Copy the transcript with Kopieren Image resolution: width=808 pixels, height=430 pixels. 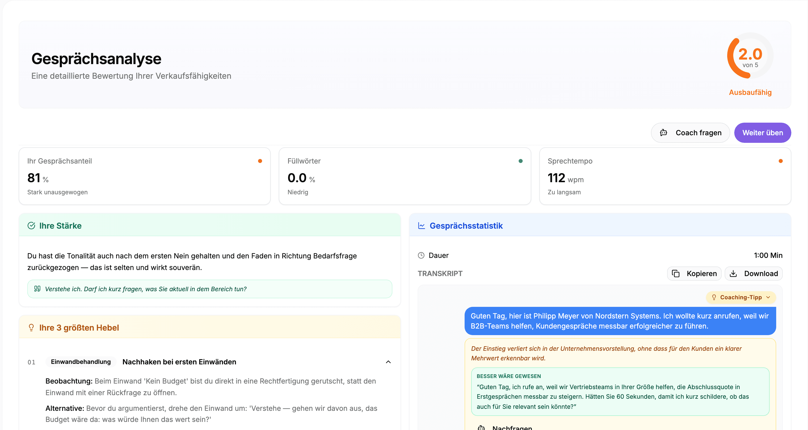pos(694,273)
